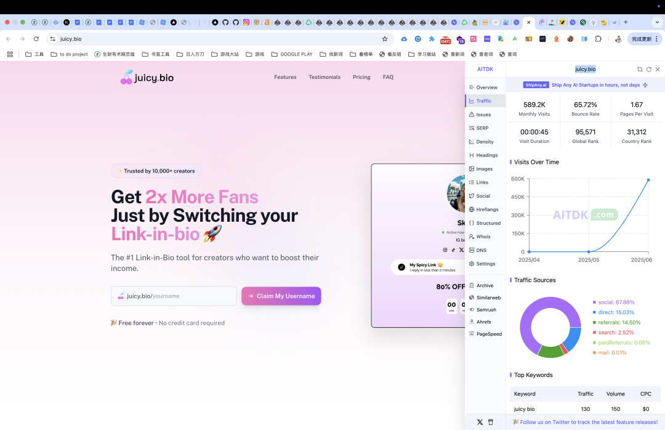This screenshot has height=430, width=665.
Task: Reload the page with refresh button
Action: [36, 39]
